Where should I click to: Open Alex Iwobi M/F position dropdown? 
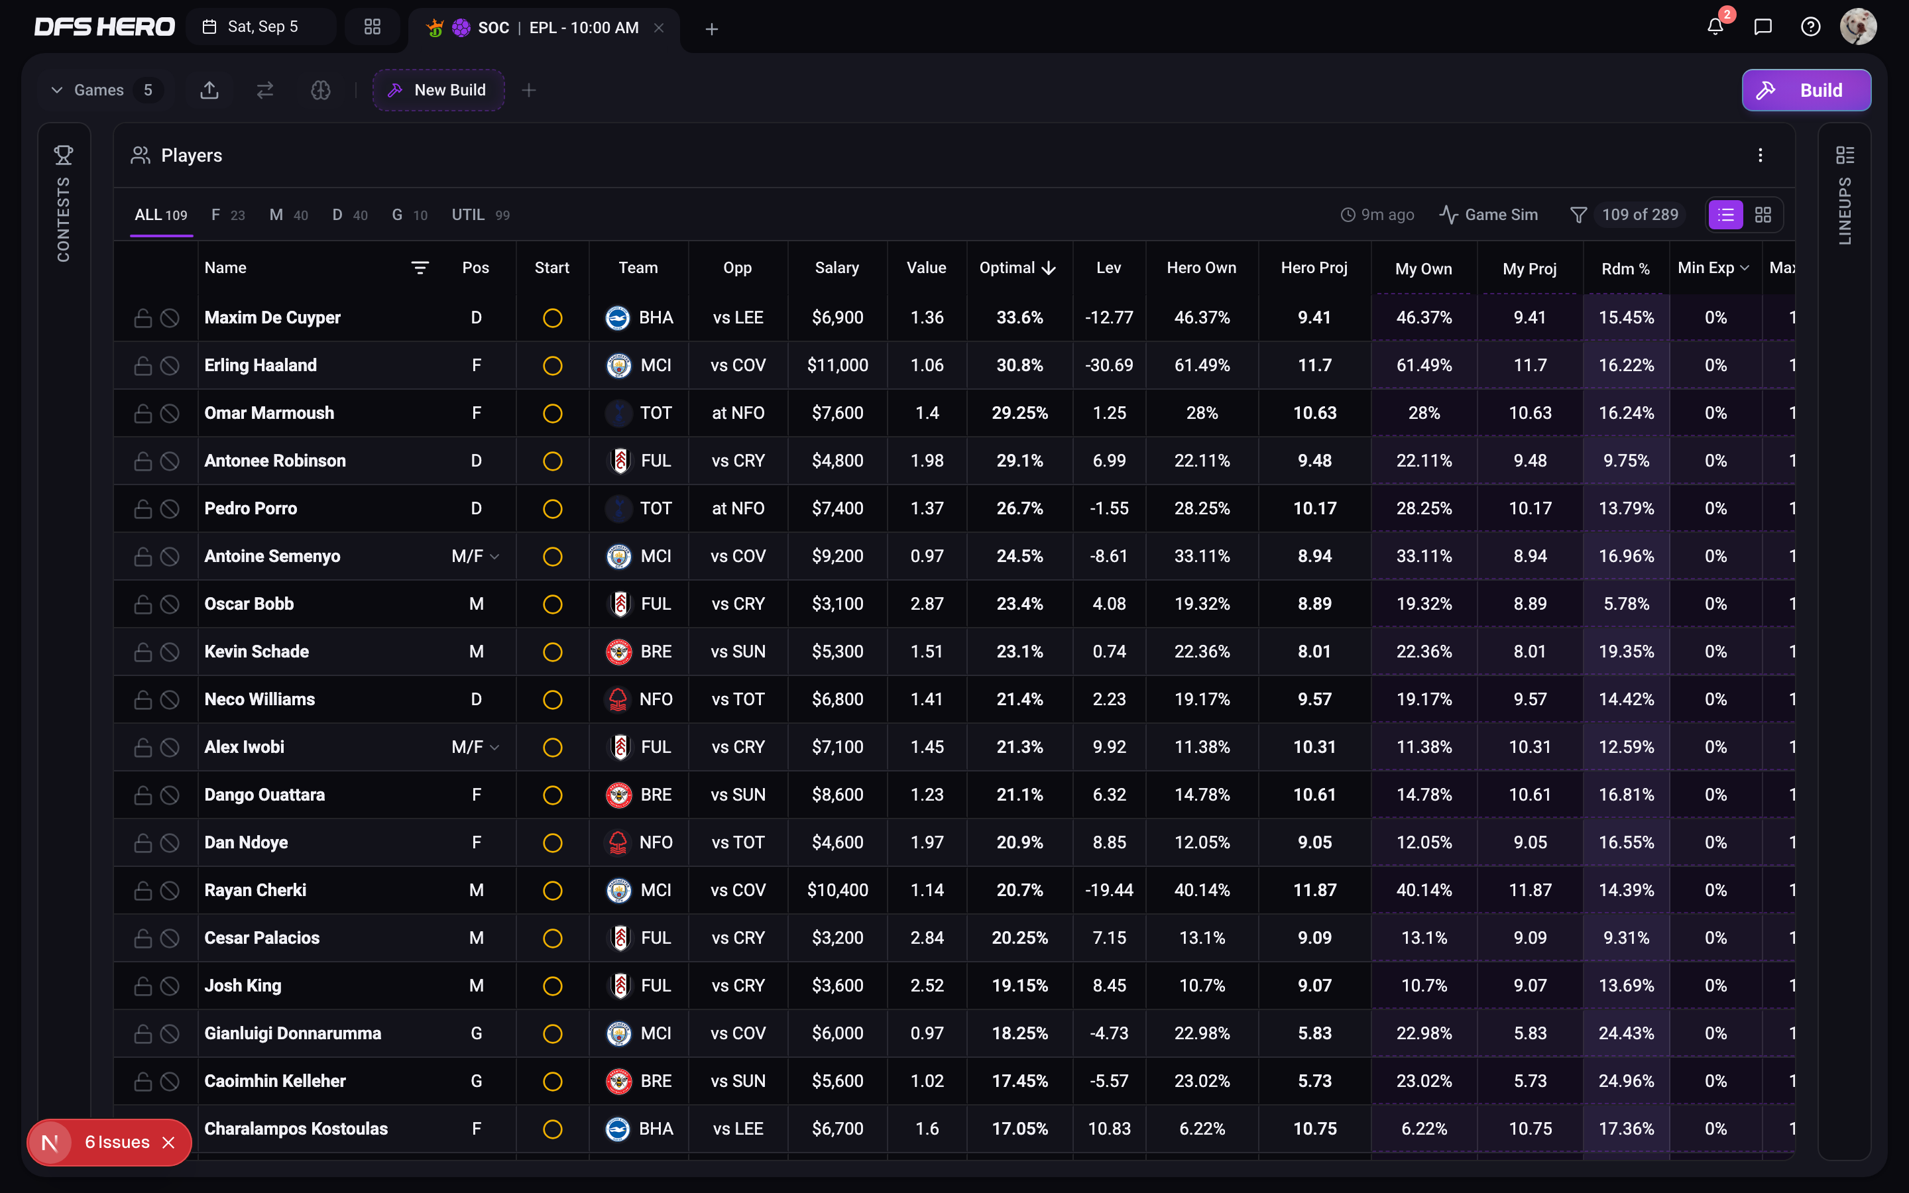pos(476,747)
